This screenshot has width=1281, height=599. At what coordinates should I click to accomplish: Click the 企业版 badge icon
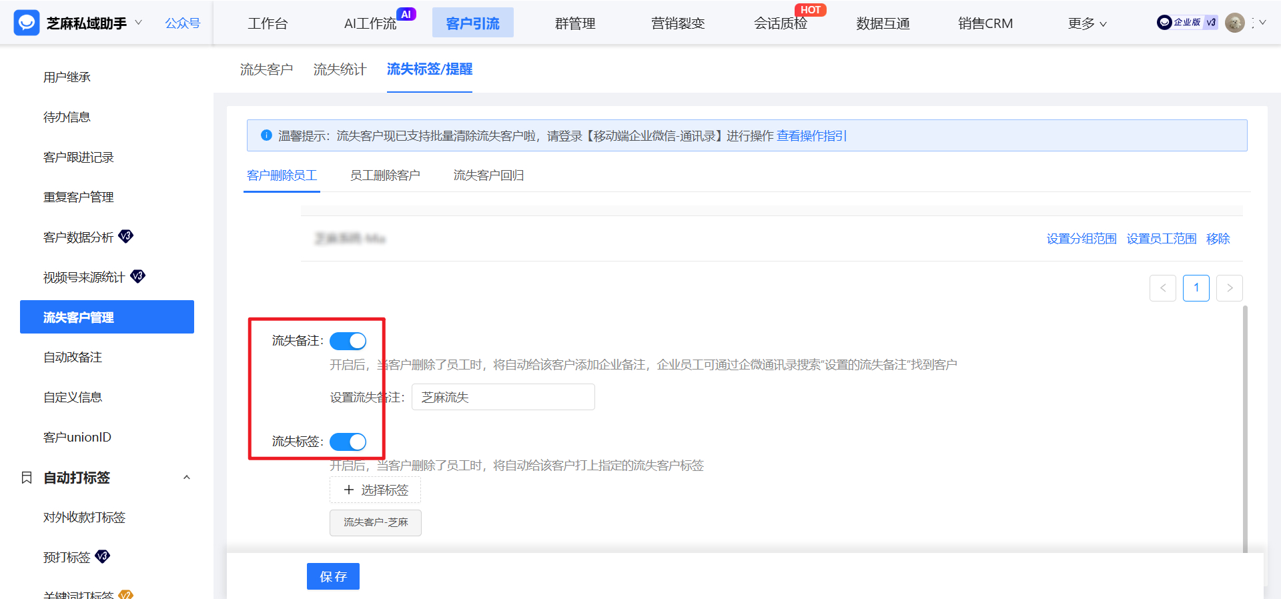[x=1179, y=23]
